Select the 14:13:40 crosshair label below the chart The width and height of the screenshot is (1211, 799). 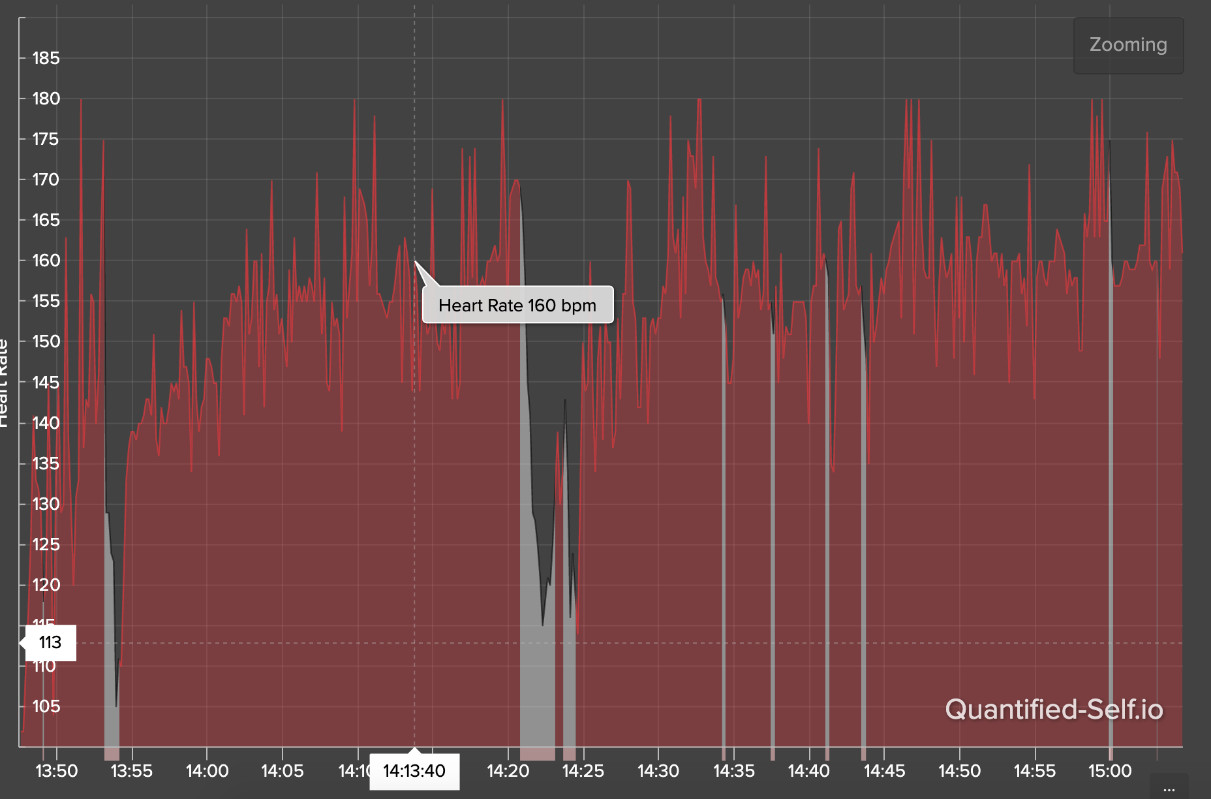pyautogui.click(x=414, y=771)
